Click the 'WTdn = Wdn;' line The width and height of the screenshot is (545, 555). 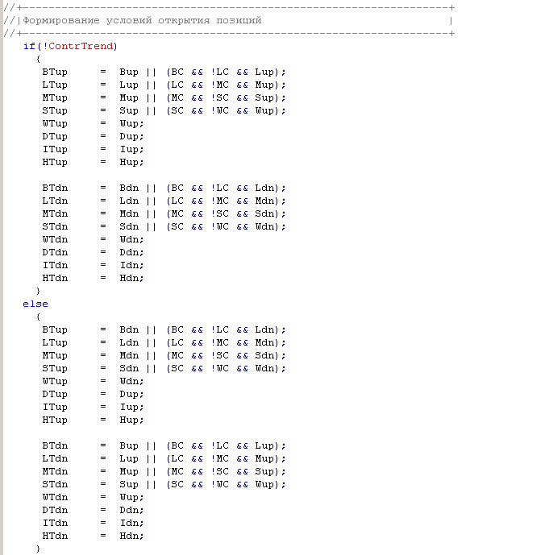coord(93,239)
